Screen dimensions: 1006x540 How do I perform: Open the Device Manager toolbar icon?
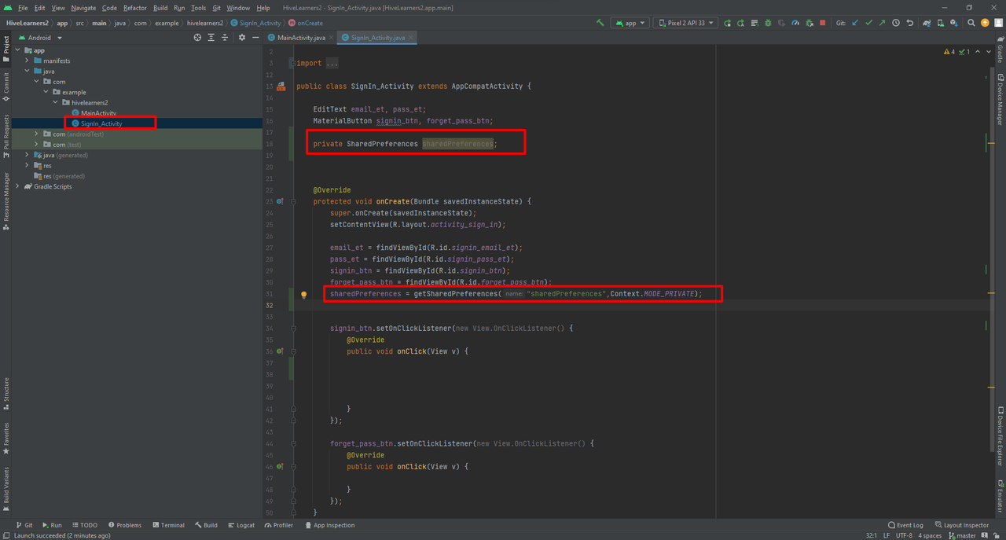click(x=940, y=23)
